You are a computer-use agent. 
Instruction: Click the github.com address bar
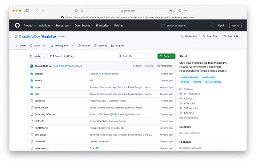pyautogui.click(x=128, y=11)
